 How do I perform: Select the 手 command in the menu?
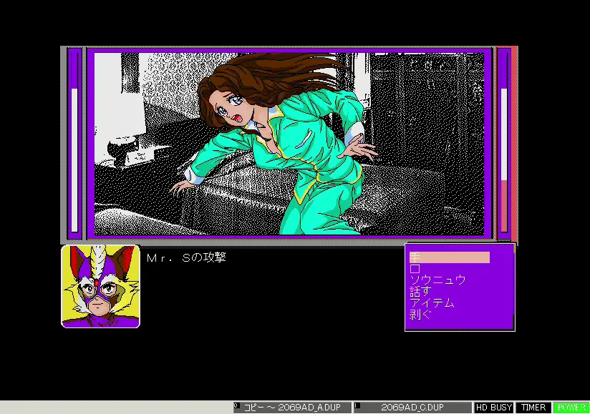click(449, 257)
